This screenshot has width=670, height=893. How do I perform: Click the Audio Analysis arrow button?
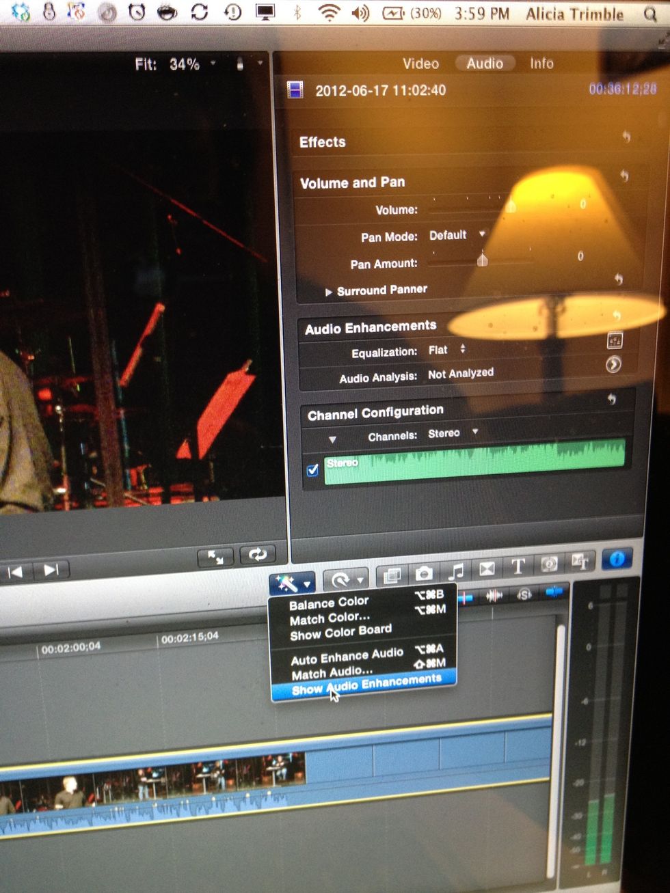[613, 365]
